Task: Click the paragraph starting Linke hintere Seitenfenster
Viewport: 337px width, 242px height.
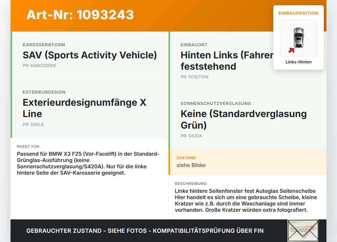Action: click(x=246, y=200)
